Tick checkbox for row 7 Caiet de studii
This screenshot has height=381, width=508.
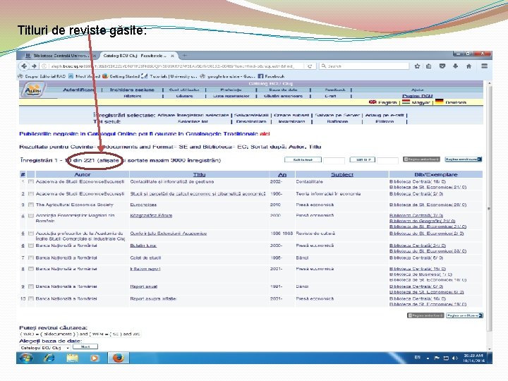(x=31, y=258)
